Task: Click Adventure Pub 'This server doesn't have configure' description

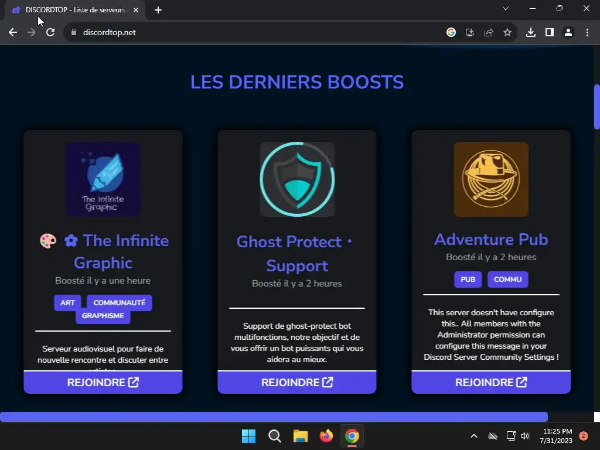Action: tap(491, 335)
